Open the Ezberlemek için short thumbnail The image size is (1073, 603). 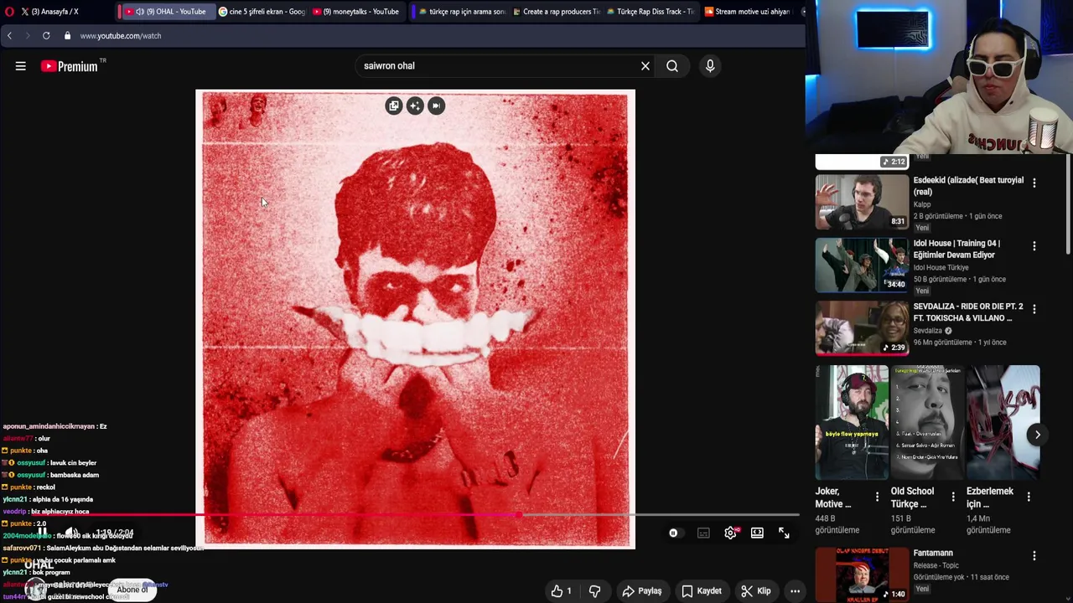tap(1003, 422)
